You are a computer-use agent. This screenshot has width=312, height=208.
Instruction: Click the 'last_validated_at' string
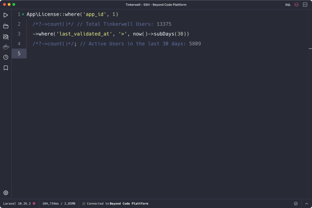coord(84,34)
